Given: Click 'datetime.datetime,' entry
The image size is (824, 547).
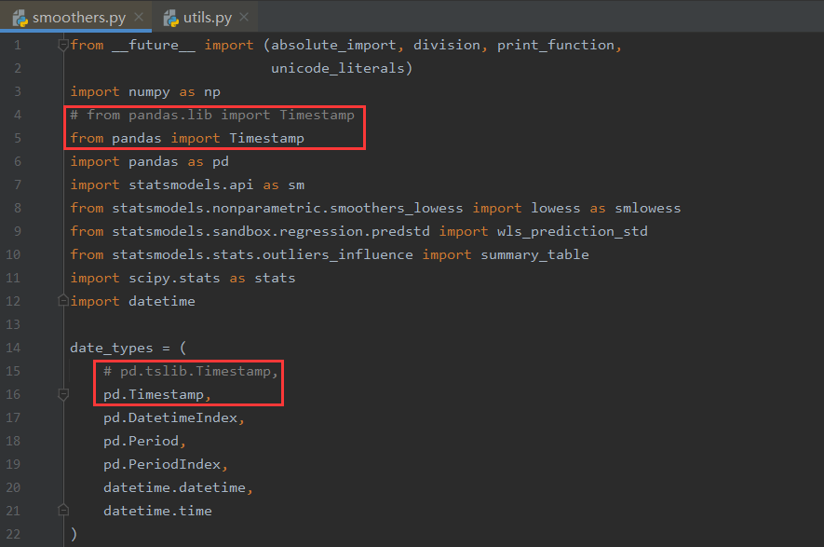Looking at the screenshot, I should coord(178,487).
